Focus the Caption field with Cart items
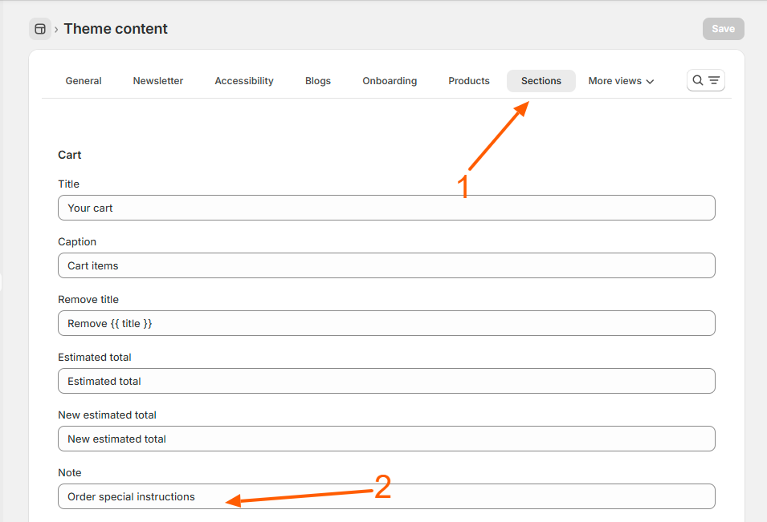The height and width of the screenshot is (522, 767). 386,265
